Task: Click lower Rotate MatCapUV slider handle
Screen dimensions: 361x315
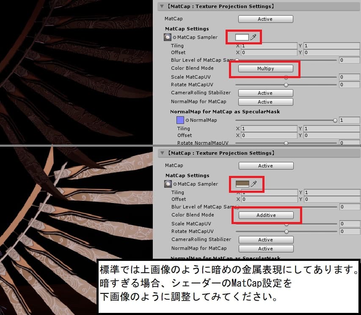Action: tap(287, 232)
